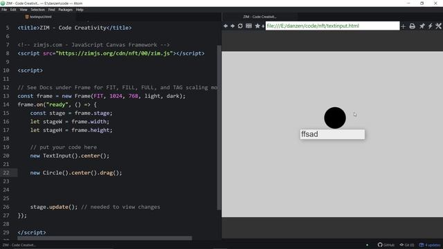Click the 'new Circle().center().drag();' line

click(76, 173)
